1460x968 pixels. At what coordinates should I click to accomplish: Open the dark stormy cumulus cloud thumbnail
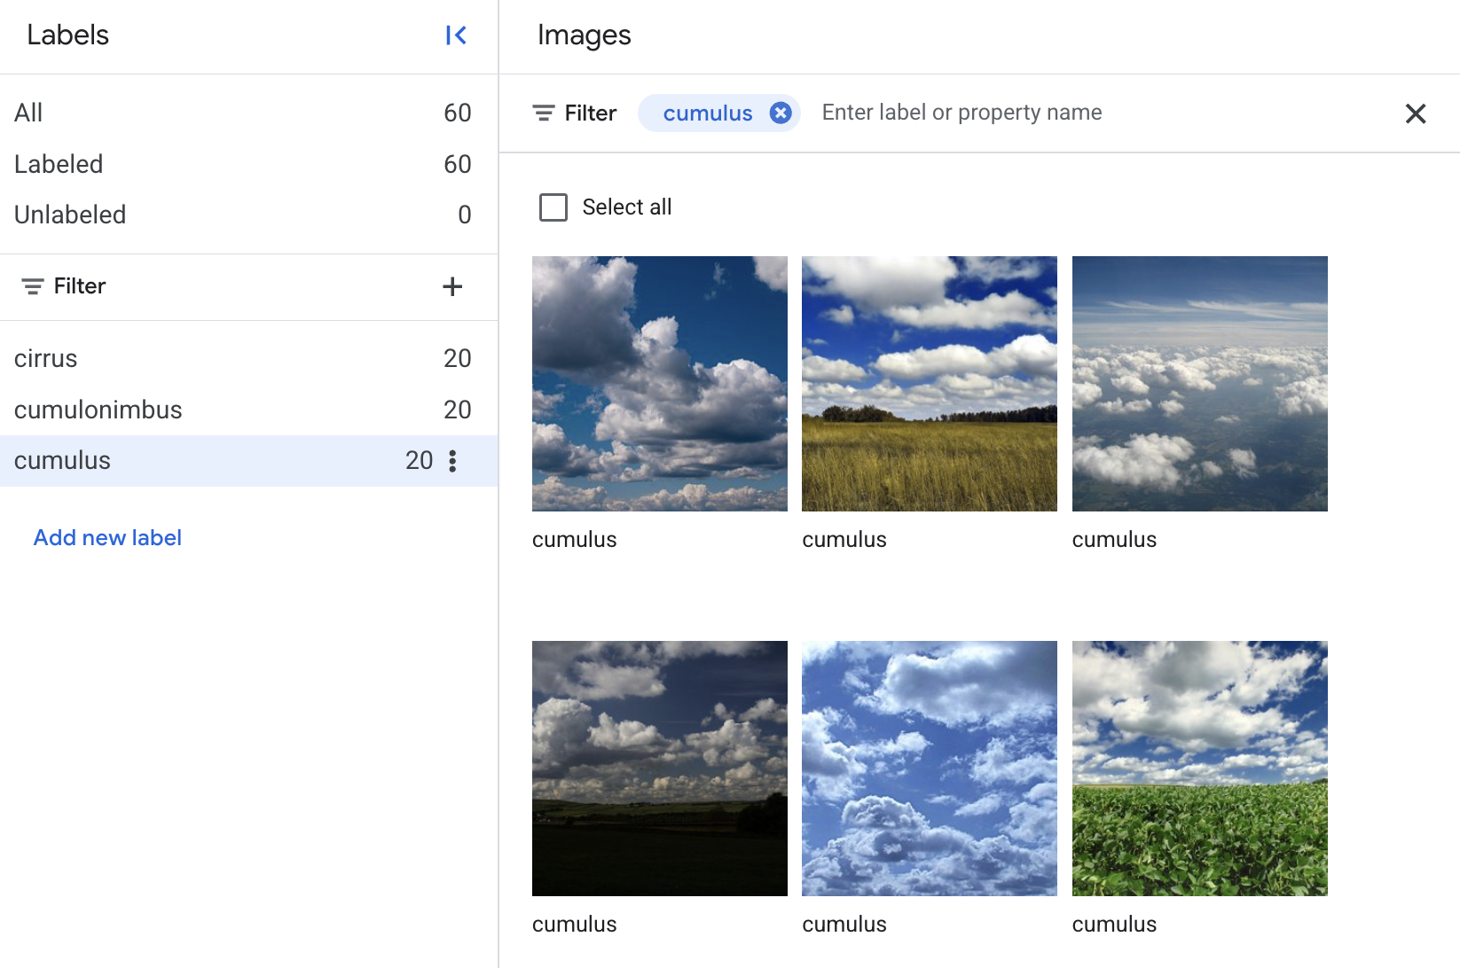tap(660, 384)
